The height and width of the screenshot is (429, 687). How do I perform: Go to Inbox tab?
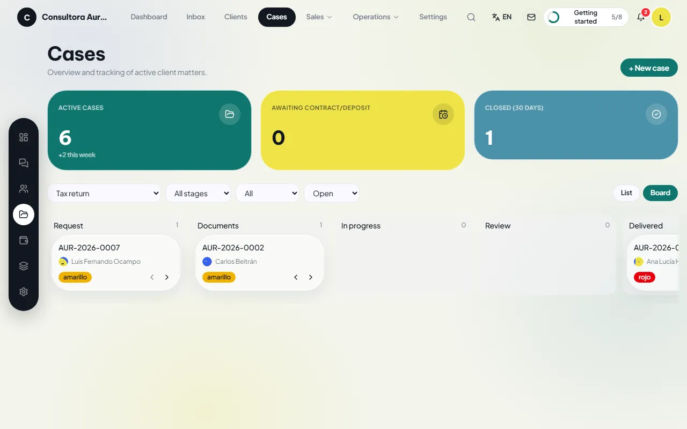pos(196,17)
